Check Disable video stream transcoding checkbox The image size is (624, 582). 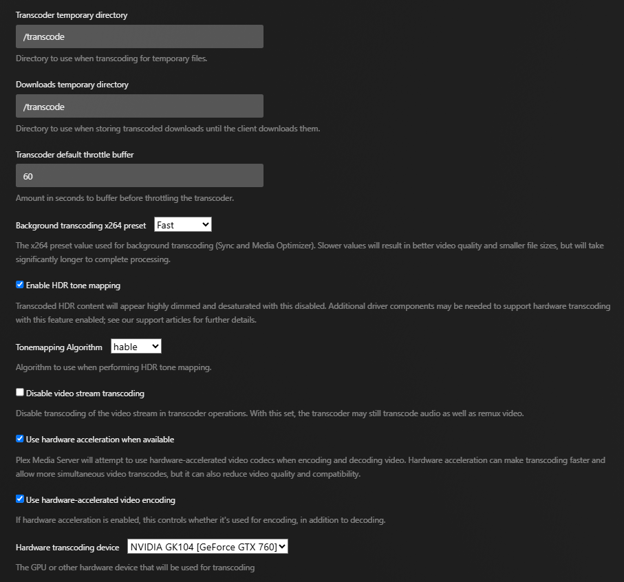click(20, 393)
